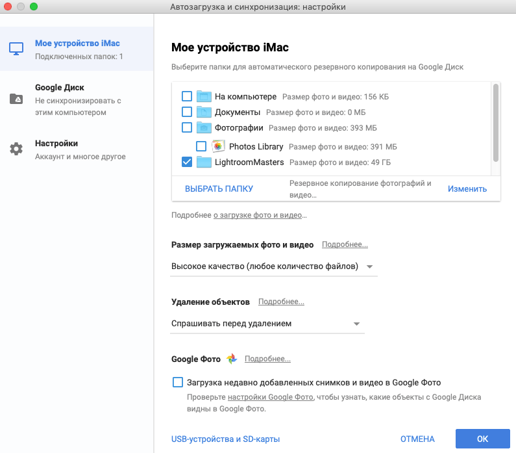The image size is (516, 453).
Task: Check the Фотографии folder checkbox
Action: pyautogui.click(x=187, y=127)
